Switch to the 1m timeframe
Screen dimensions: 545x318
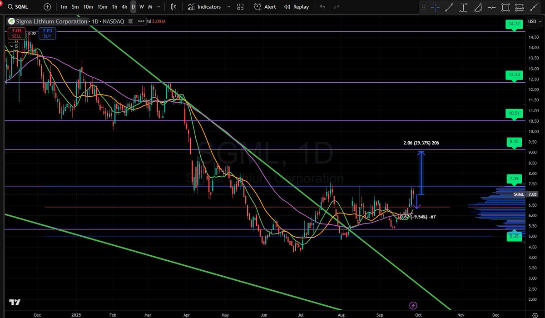[64, 7]
